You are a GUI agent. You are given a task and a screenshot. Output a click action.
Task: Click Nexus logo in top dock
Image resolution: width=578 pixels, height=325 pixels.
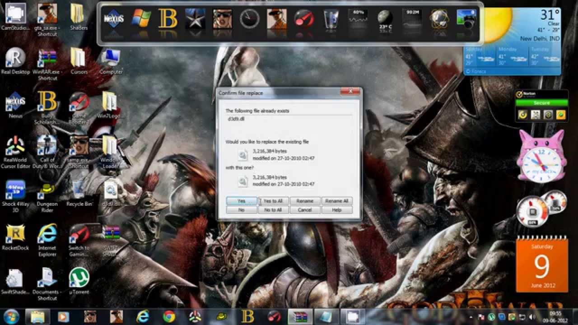[x=114, y=19]
